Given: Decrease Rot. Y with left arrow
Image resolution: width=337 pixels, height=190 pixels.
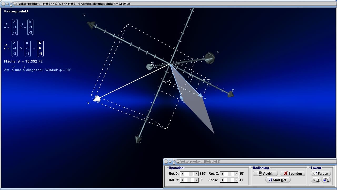Looking at the screenshot, I should pos(182,180).
